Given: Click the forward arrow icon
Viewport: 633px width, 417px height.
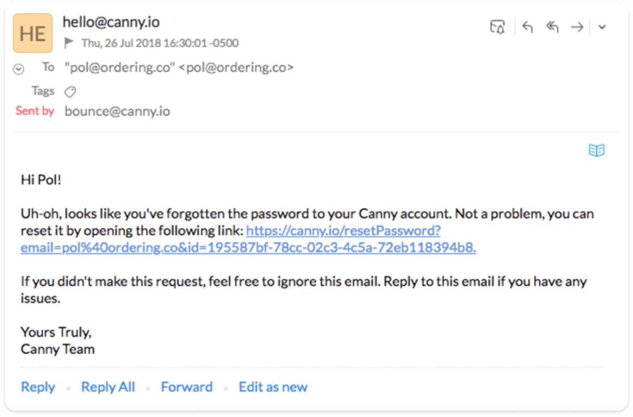Looking at the screenshot, I should [x=577, y=27].
